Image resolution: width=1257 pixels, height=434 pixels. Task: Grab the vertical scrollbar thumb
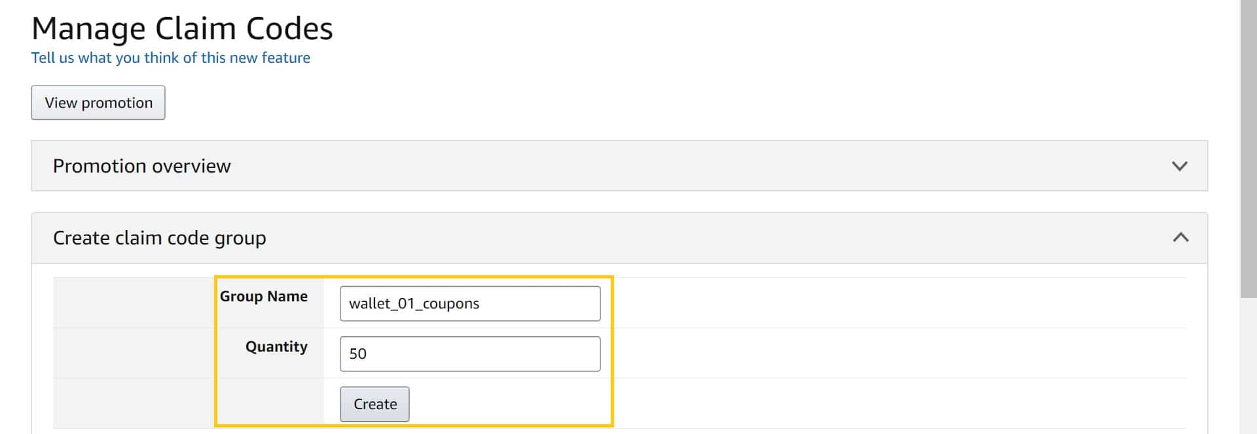[1248, 149]
